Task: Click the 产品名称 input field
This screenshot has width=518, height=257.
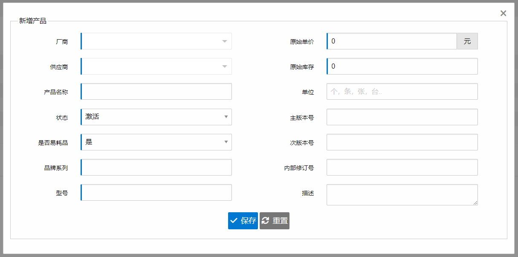Action: click(x=156, y=92)
